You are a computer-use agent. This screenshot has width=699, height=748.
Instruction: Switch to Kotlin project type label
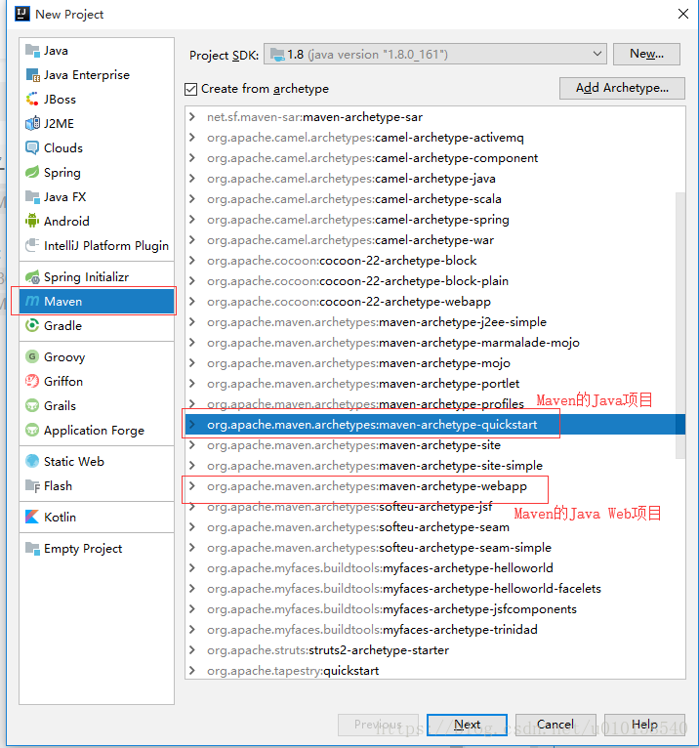point(61,518)
